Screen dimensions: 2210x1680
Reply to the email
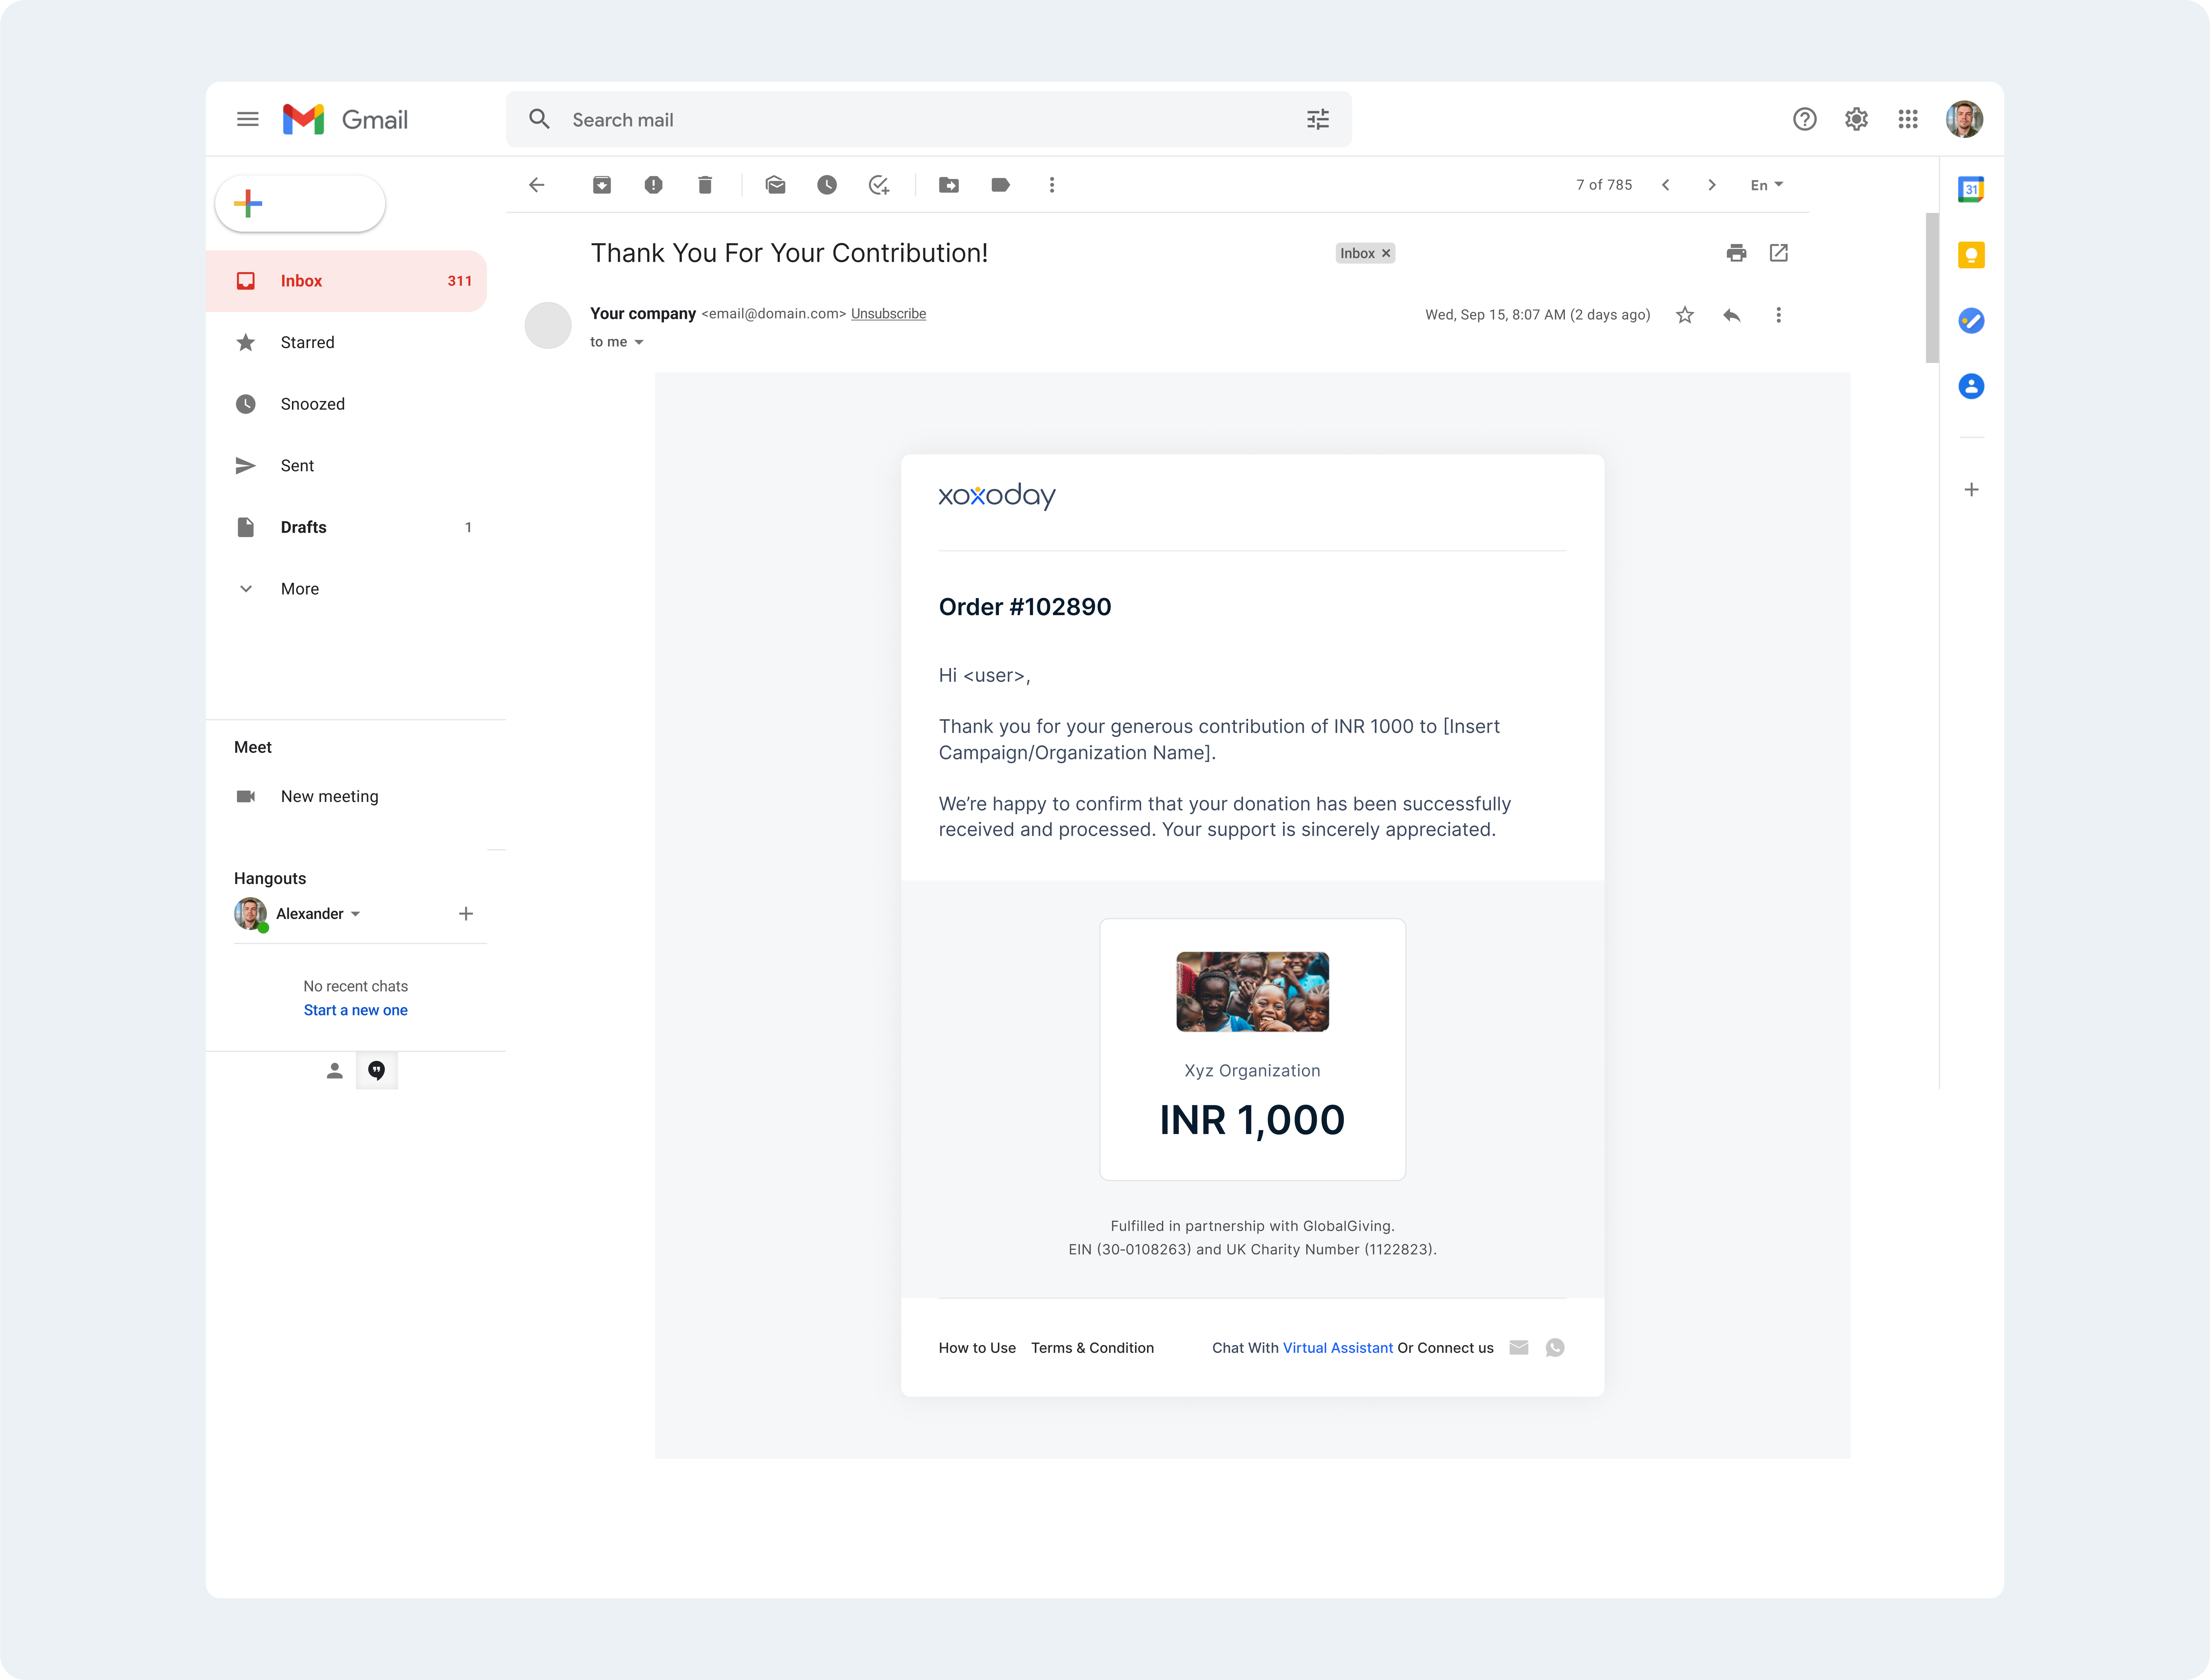1732,315
